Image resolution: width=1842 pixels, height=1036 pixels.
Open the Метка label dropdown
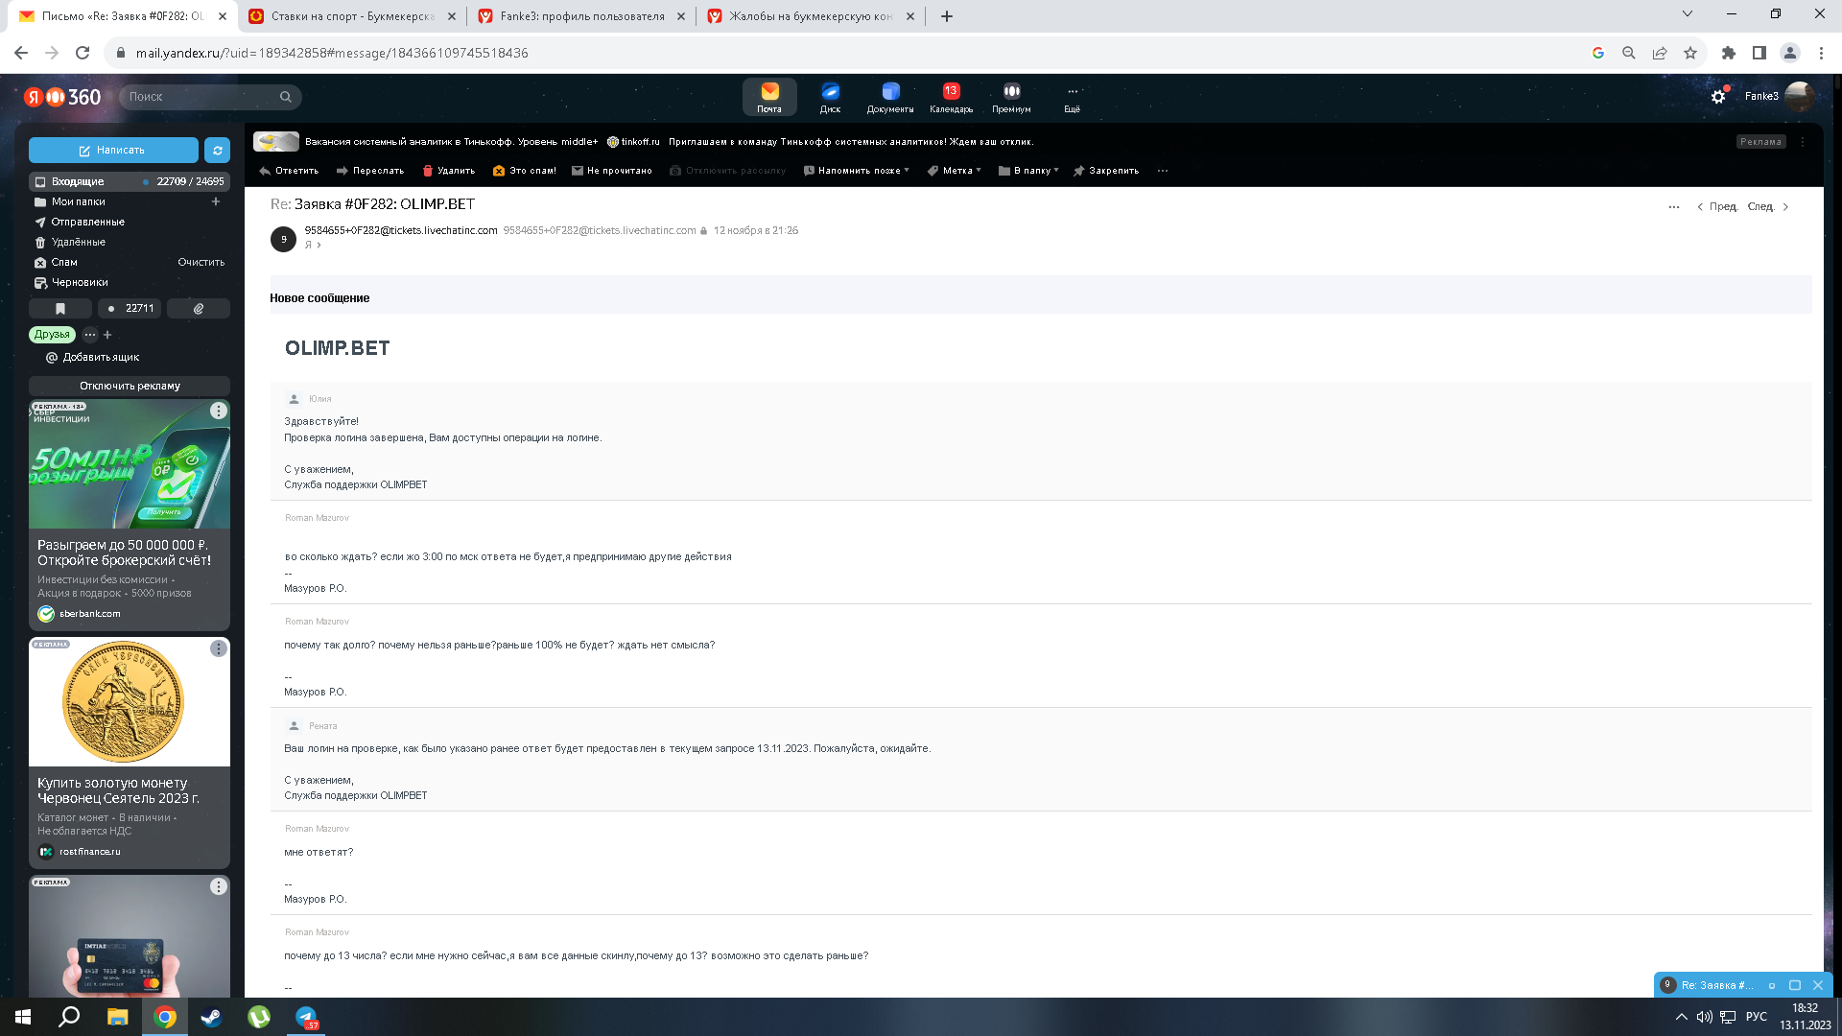point(955,171)
